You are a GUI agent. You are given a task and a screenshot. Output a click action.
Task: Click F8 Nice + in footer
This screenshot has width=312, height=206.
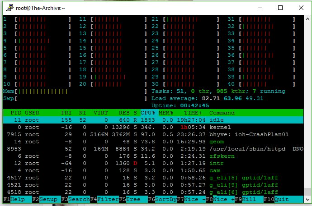pos(220,199)
